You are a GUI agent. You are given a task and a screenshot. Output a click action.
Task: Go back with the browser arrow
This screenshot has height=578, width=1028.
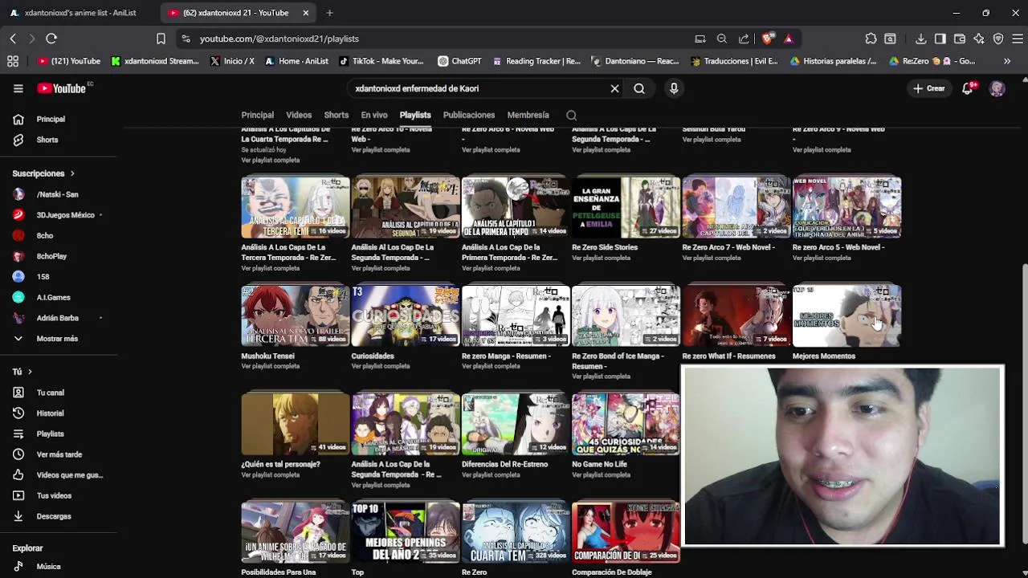click(13, 39)
